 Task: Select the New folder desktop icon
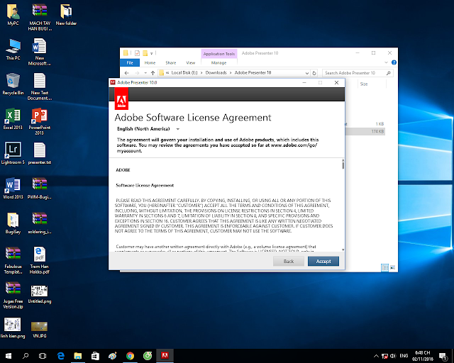pyautogui.click(x=66, y=14)
